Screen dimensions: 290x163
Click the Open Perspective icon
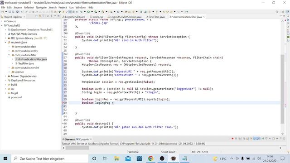[283, 12]
